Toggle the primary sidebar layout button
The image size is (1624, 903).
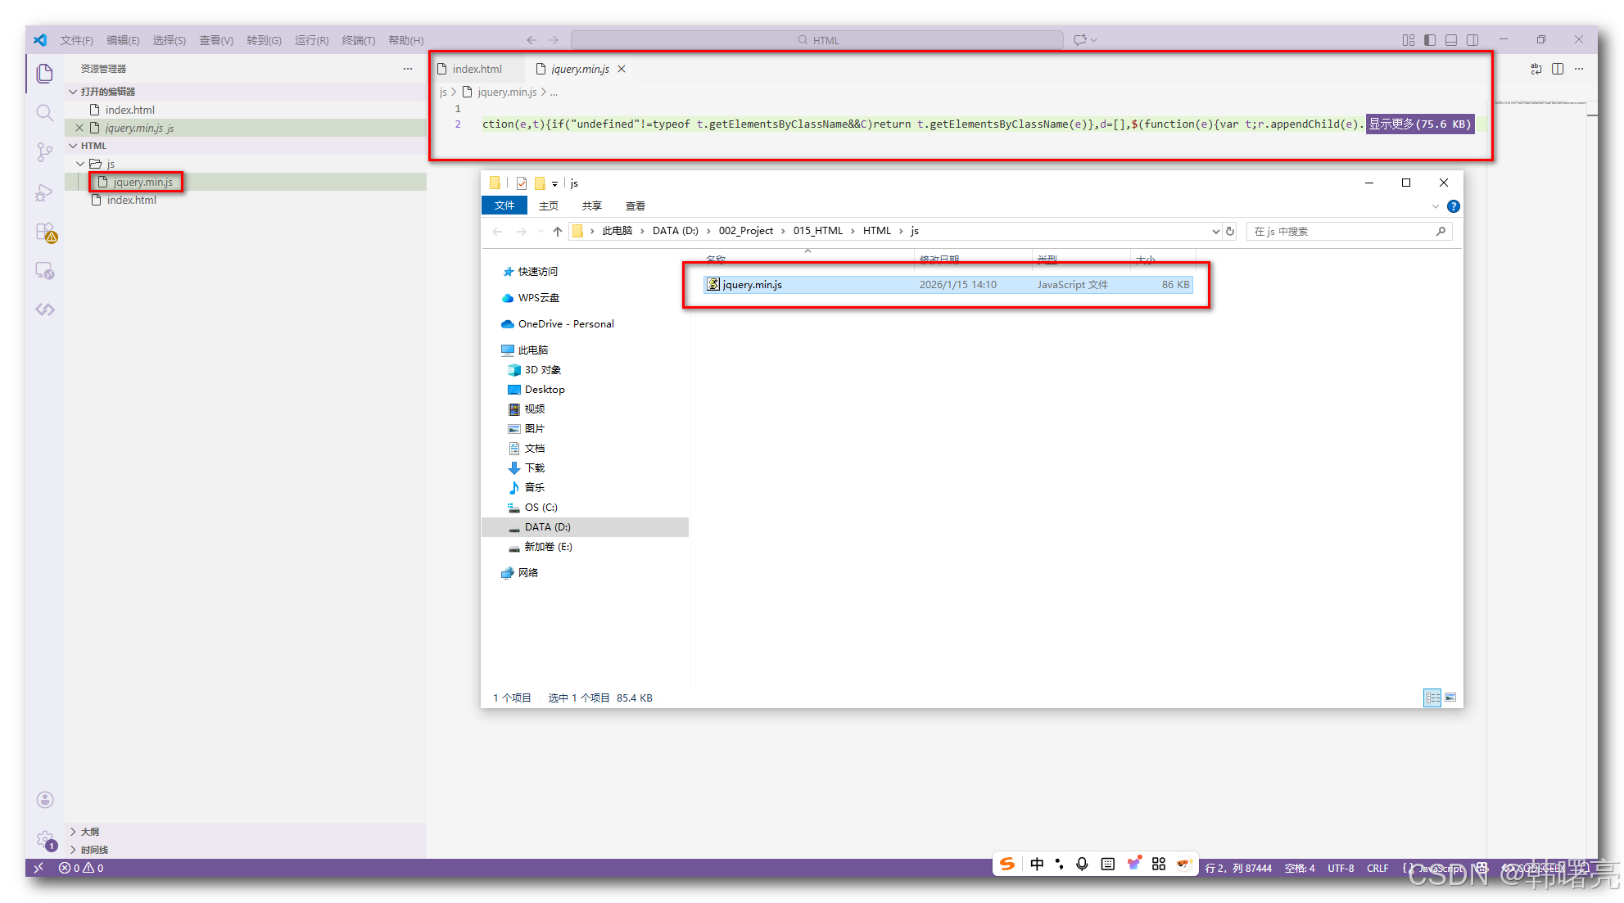(x=1429, y=40)
